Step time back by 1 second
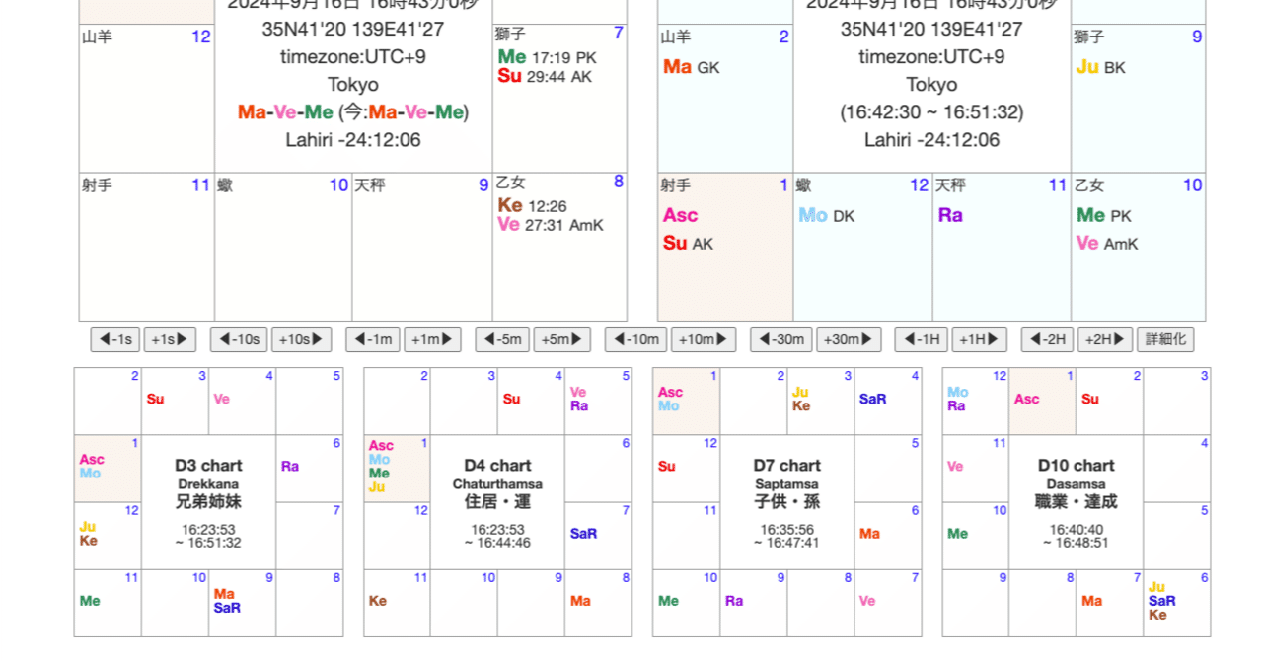The height and width of the screenshot is (661, 1263). [116, 338]
